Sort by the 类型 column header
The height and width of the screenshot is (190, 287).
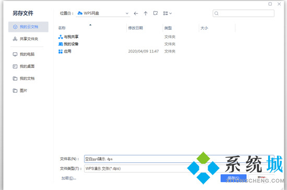coord(168,28)
